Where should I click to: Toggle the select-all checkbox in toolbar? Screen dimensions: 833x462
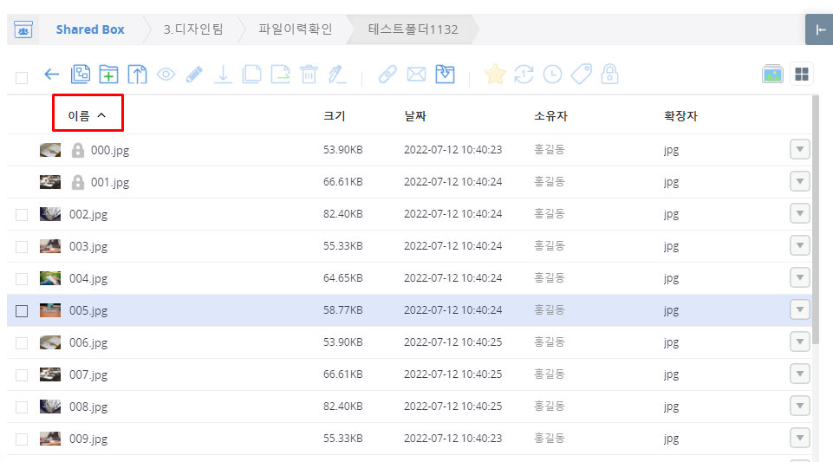22,78
